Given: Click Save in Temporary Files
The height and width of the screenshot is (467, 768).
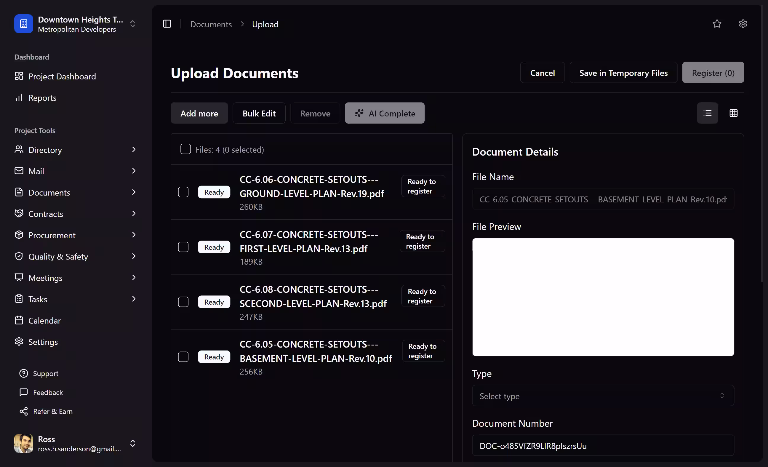Looking at the screenshot, I should click(x=623, y=73).
